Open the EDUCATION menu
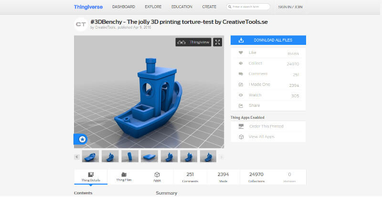Image resolution: width=382 pixels, height=197 pixels. pyautogui.click(x=182, y=7)
